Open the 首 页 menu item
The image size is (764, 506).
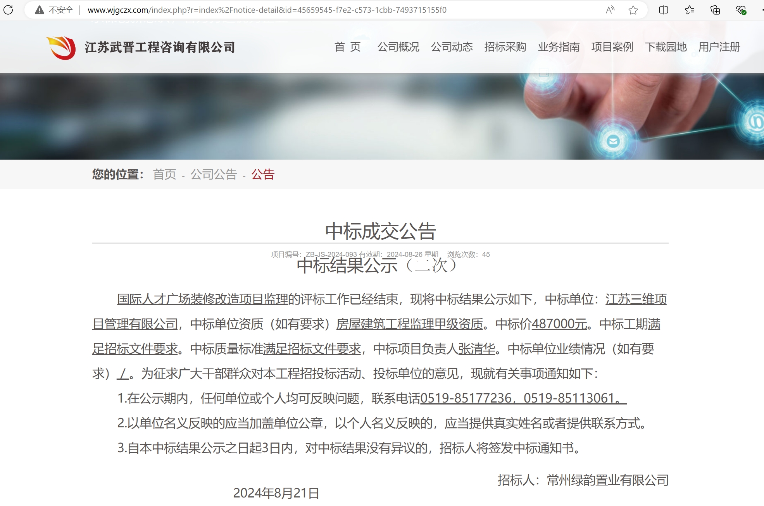[x=348, y=47]
